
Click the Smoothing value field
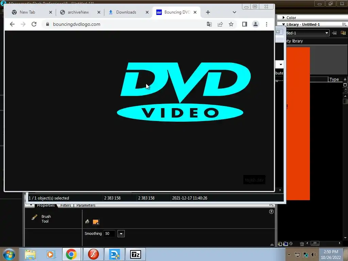point(109,233)
